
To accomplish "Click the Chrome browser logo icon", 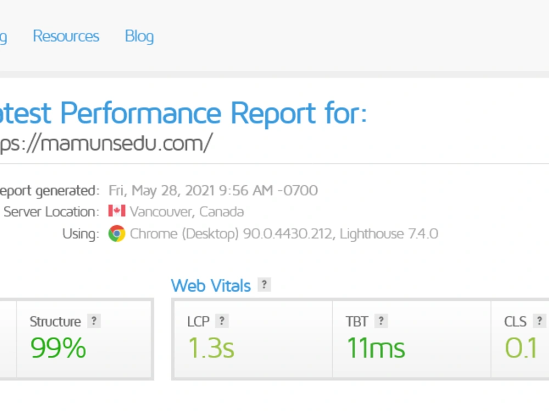I will point(117,233).
